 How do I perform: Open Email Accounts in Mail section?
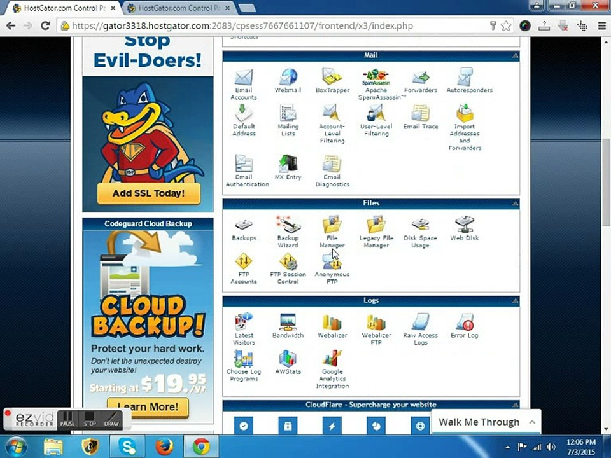[244, 85]
